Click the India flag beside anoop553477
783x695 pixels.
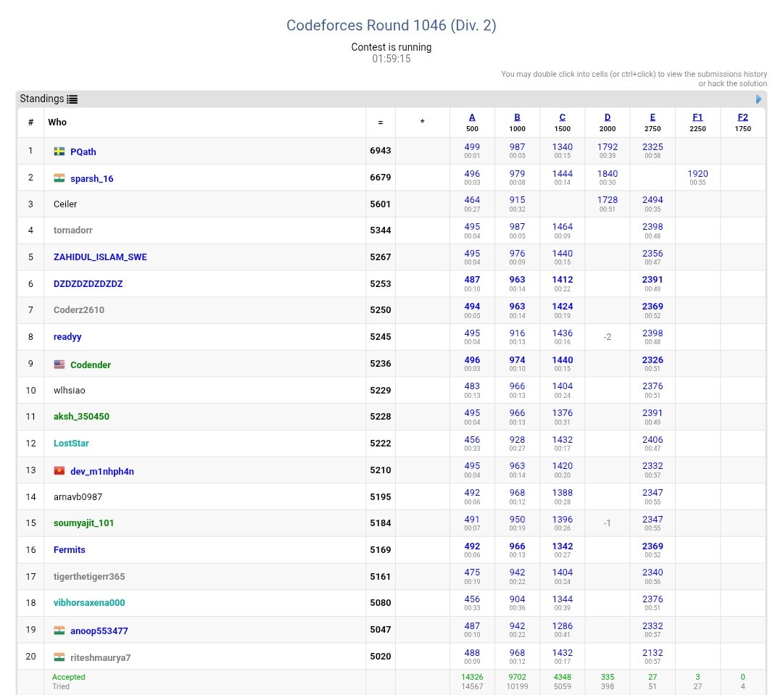click(x=59, y=631)
